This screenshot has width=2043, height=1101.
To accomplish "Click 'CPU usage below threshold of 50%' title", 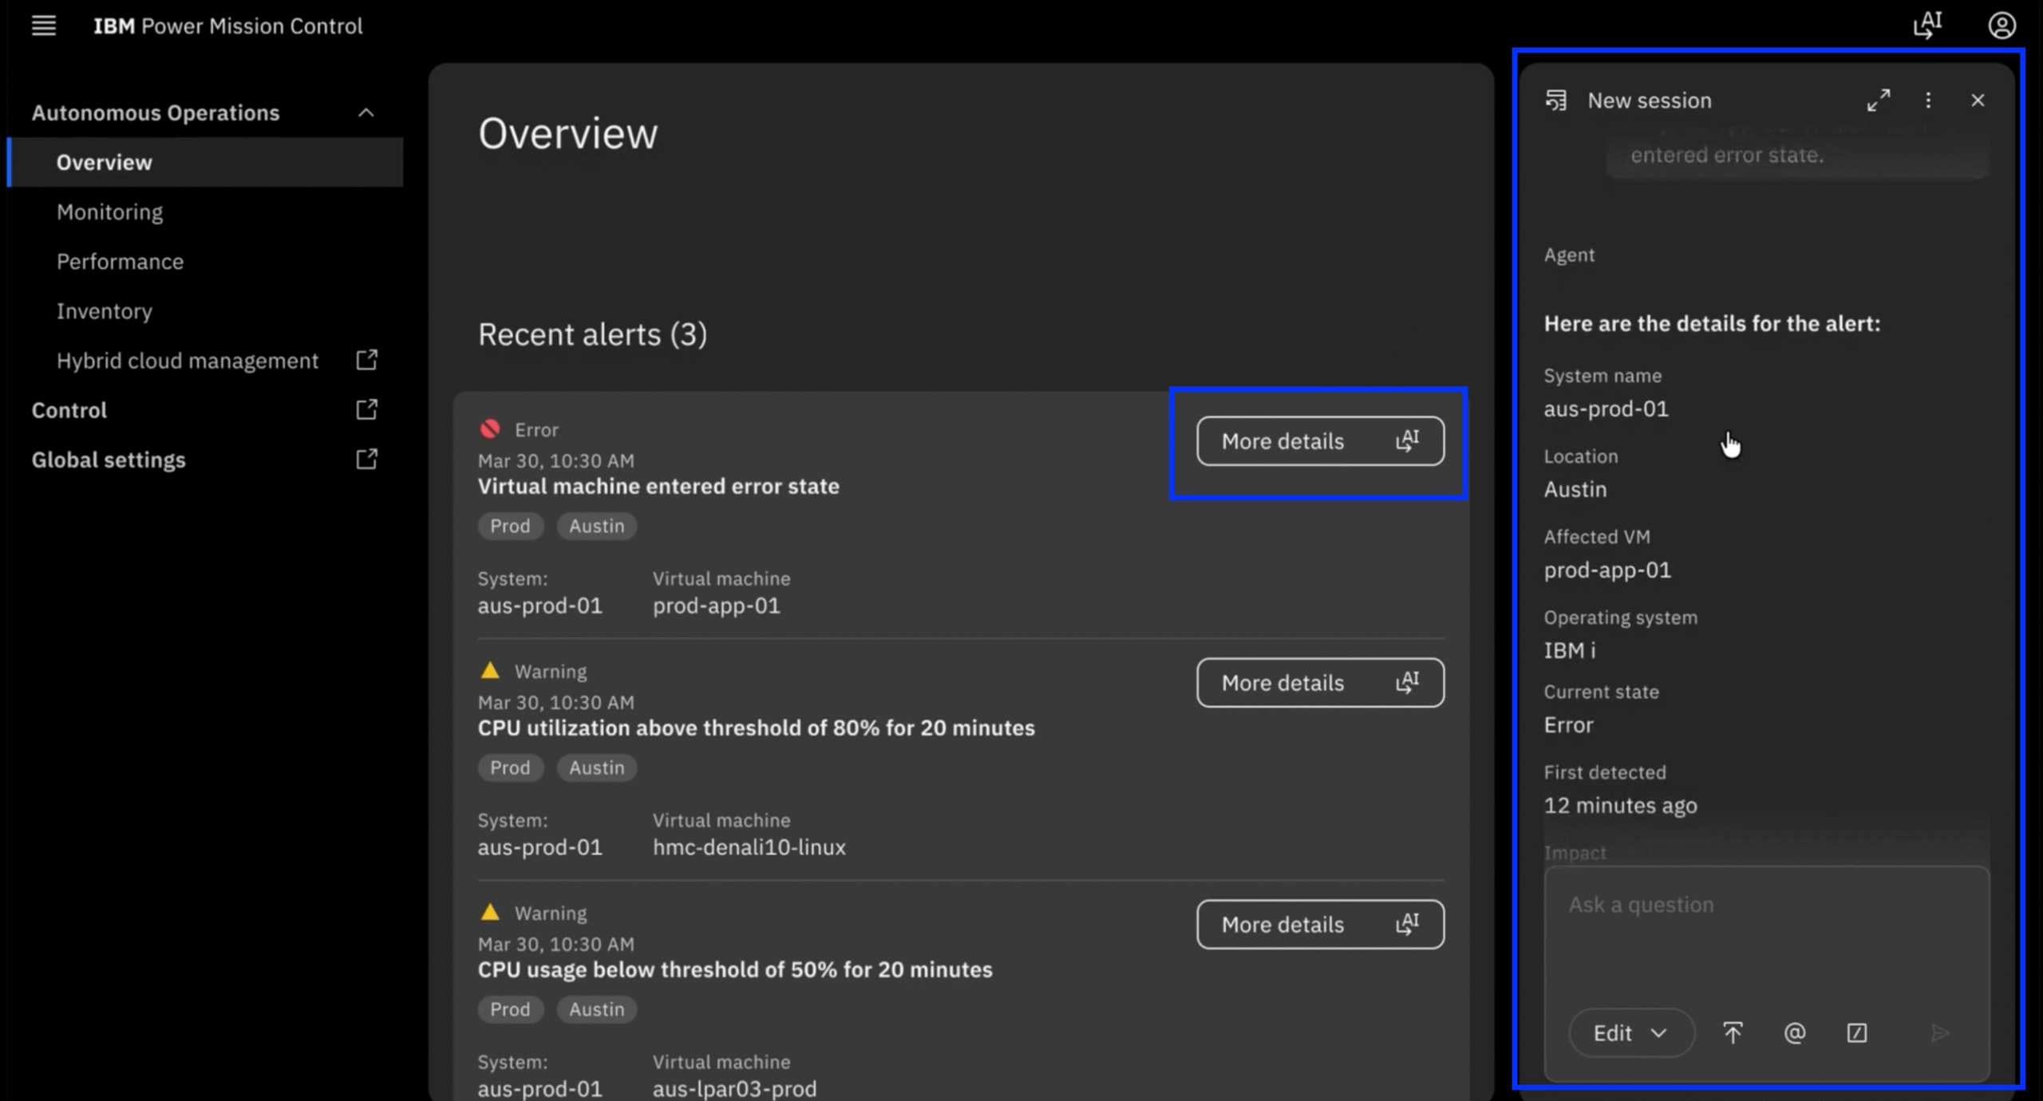I will coord(735,969).
